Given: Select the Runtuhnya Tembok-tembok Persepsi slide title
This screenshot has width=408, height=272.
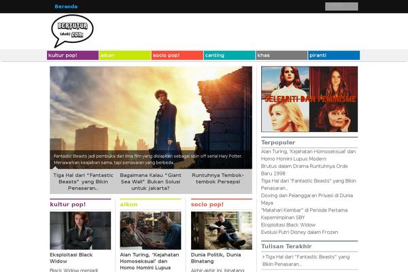Looking at the screenshot, I should pyautogui.click(x=218, y=179).
